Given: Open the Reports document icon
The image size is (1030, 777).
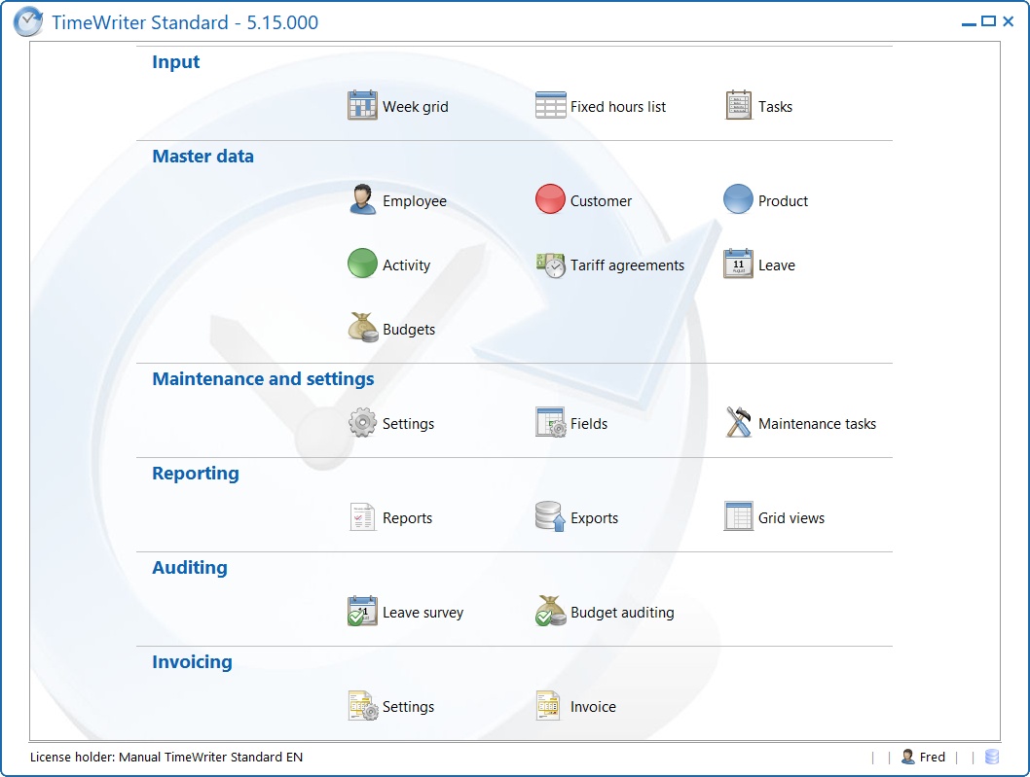Looking at the screenshot, I should 362,517.
